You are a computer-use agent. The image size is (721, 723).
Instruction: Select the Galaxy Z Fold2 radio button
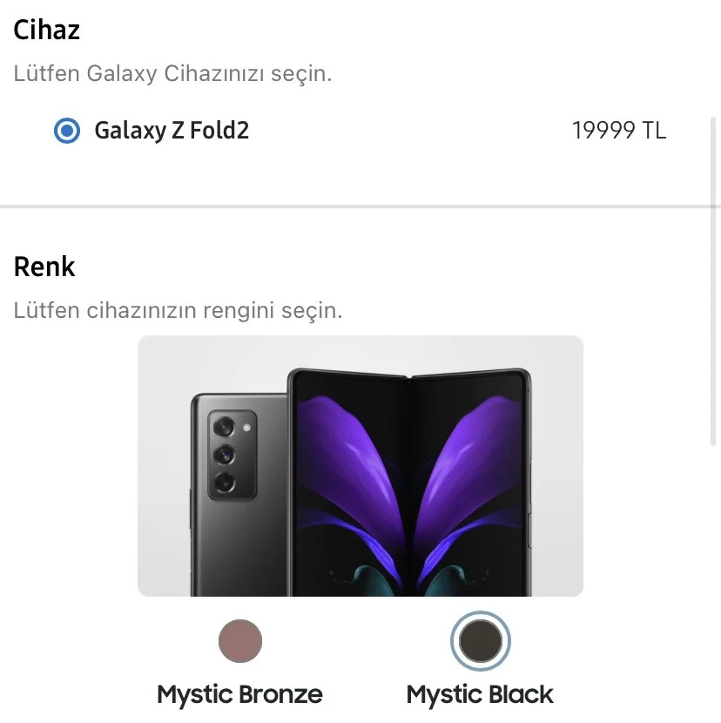tap(66, 132)
